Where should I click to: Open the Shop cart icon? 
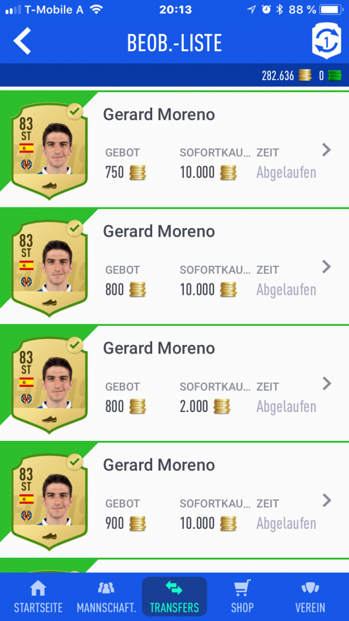(x=242, y=588)
